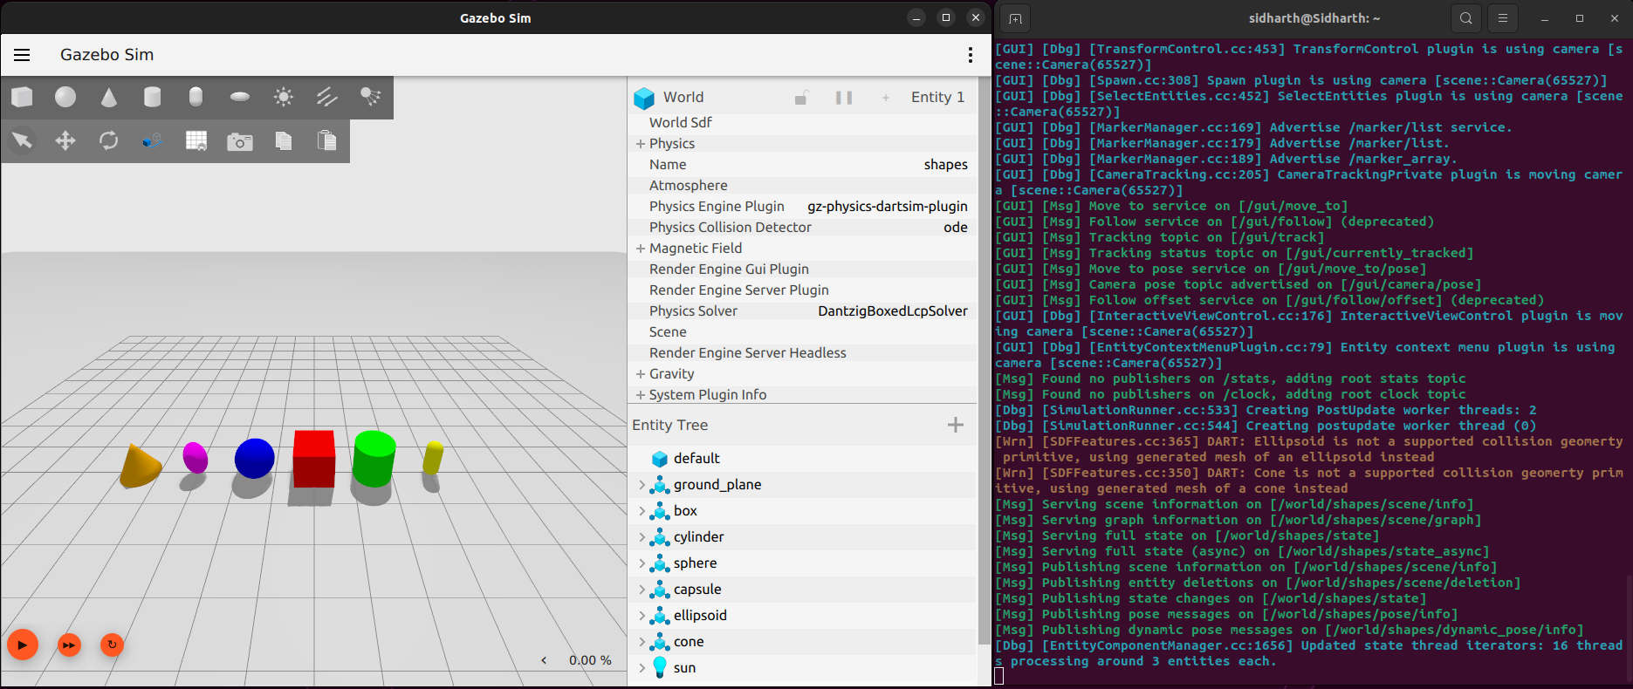Insert a cone shape from the toolbar
Screen dimensions: 1633x689
(109, 97)
